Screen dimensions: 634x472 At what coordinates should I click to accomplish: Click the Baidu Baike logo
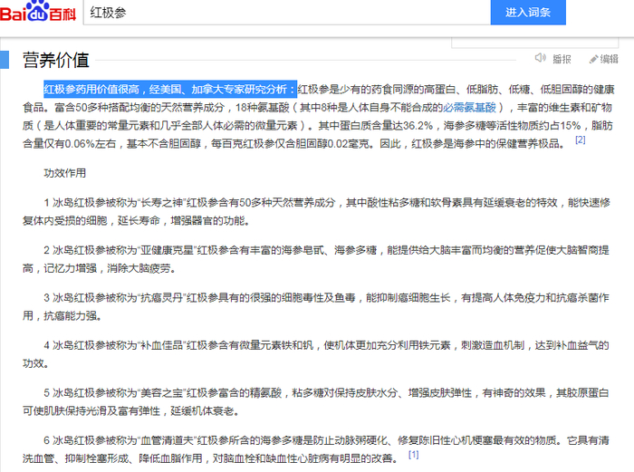point(38,12)
